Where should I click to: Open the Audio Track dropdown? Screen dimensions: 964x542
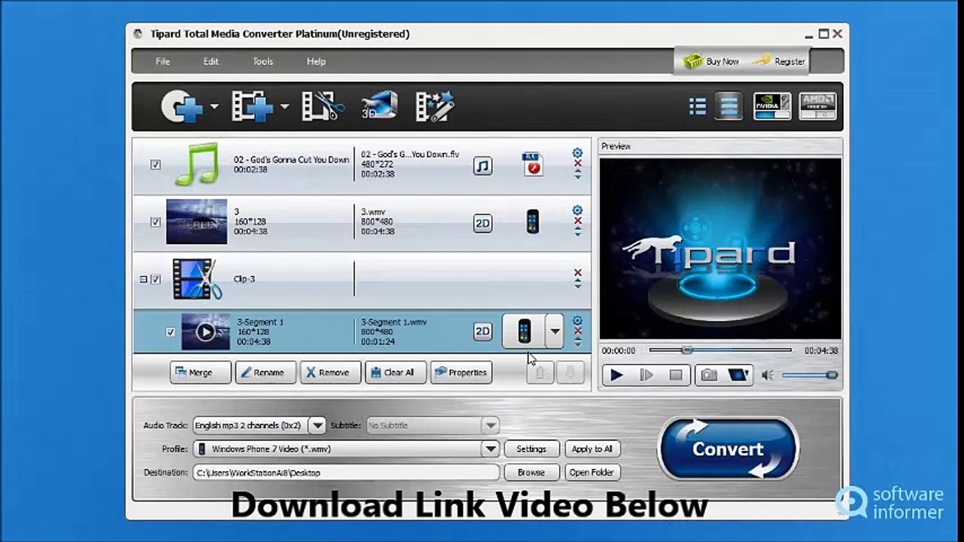(317, 425)
